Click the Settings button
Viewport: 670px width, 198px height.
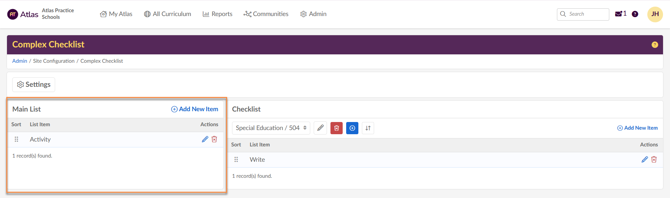pos(34,85)
